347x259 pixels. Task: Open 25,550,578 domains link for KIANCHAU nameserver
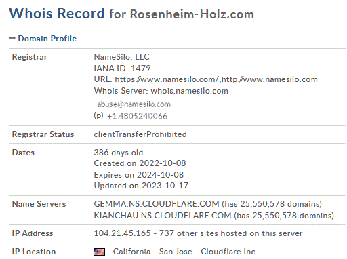tap(293, 216)
